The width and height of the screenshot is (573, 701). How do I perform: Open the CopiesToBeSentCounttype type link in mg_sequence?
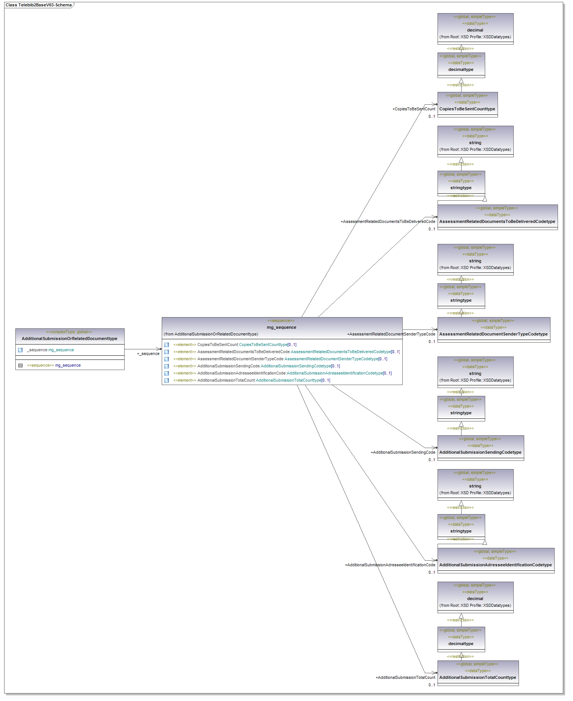(x=263, y=345)
